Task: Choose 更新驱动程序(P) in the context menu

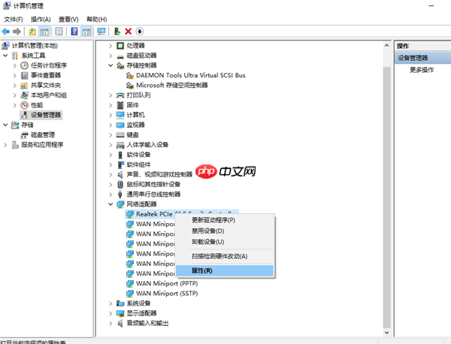Action: click(225, 220)
